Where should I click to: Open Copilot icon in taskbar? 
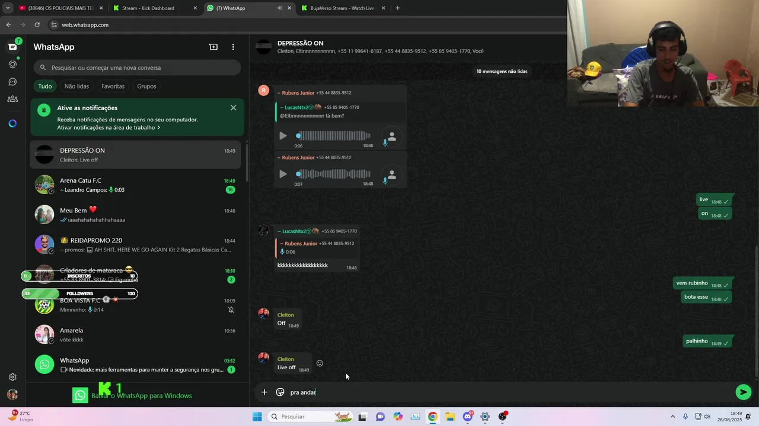coord(398,417)
